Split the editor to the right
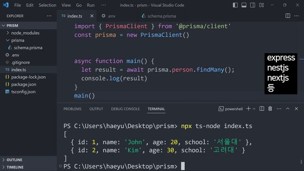 tap(288, 16)
